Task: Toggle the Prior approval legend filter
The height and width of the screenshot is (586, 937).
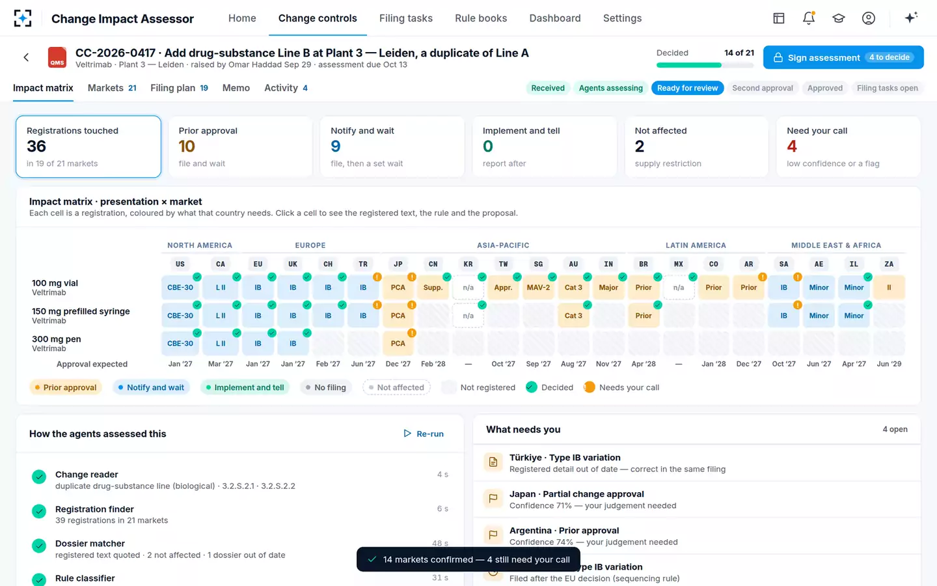Action: 66,387
